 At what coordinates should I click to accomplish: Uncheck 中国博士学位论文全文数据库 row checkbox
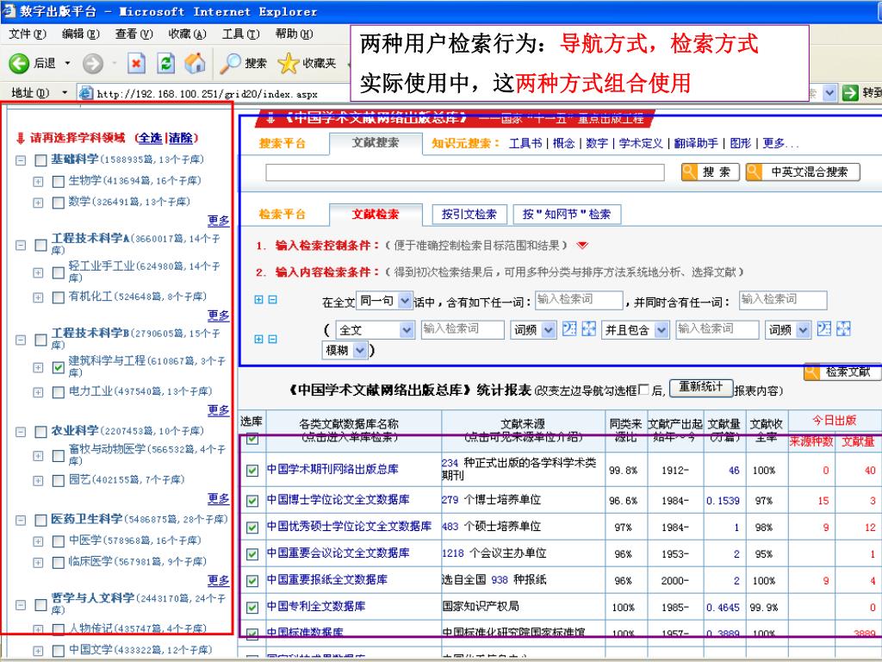(x=252, y=501)
